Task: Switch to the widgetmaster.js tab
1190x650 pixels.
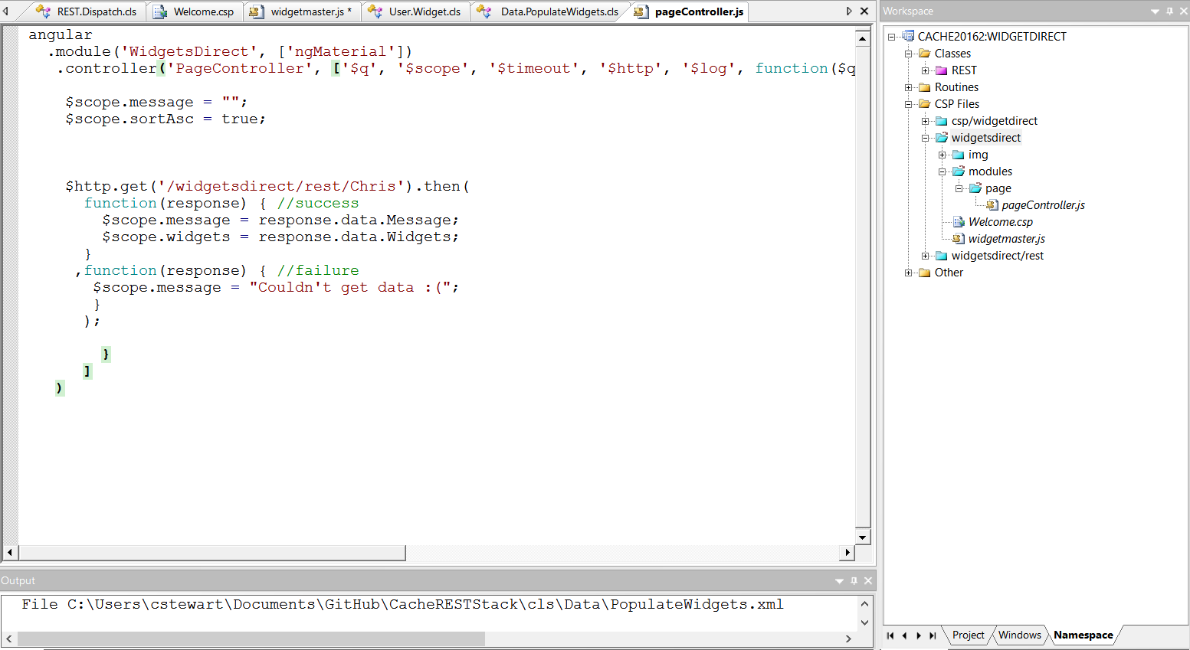Action: coord(311,11)
